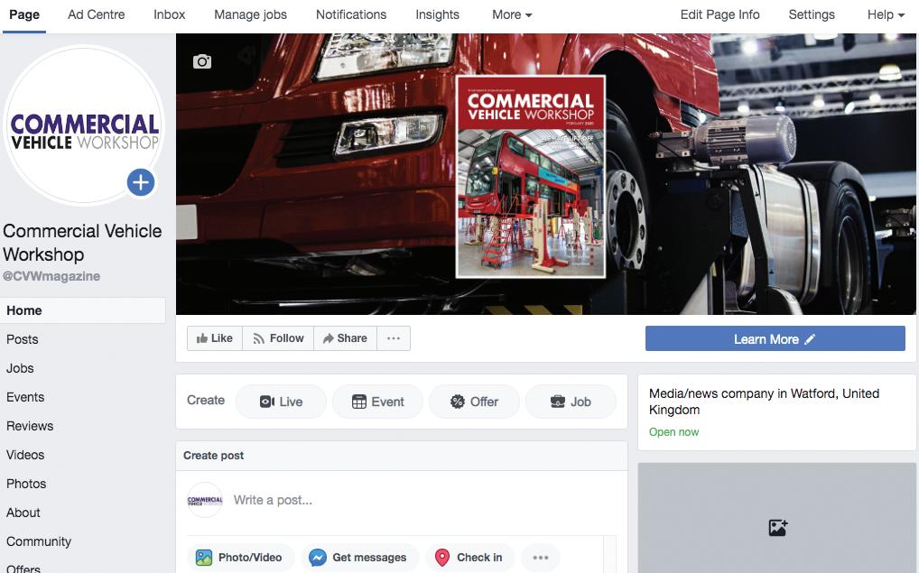Click the Learn More button
The image size is (919, 573).
click(775, 338)
